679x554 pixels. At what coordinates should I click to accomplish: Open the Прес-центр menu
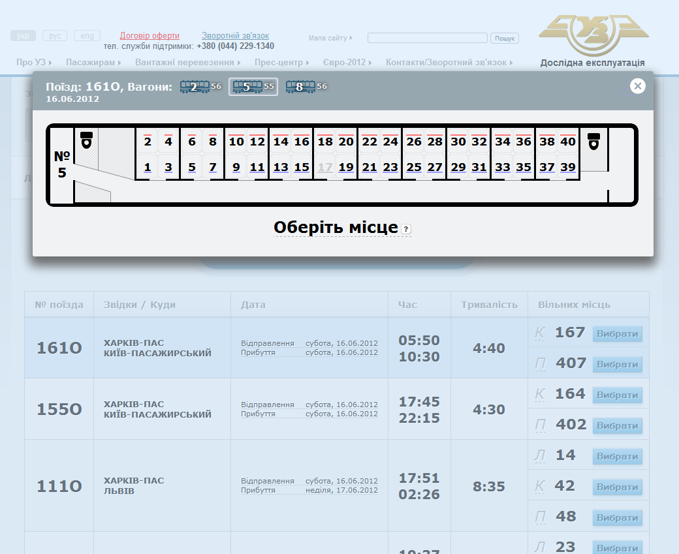pyautogui.click(x=282, y=63)
